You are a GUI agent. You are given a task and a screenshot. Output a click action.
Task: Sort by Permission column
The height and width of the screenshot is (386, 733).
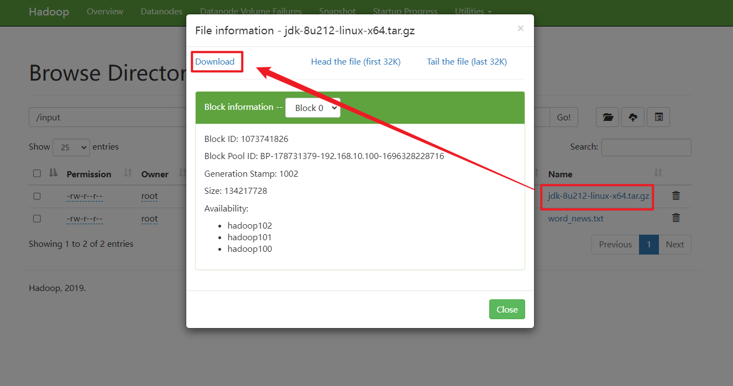(89, 174)
